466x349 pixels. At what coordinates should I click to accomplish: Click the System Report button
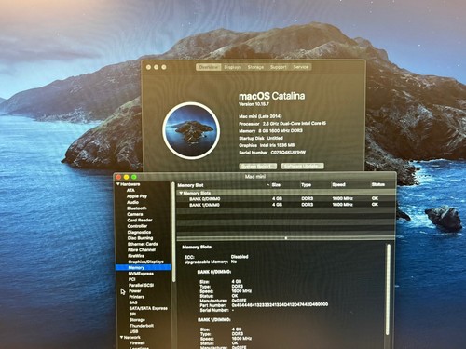click(258, 167)
